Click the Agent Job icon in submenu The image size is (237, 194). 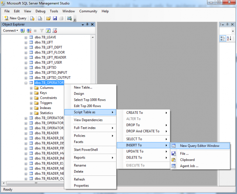click(174, 166)
